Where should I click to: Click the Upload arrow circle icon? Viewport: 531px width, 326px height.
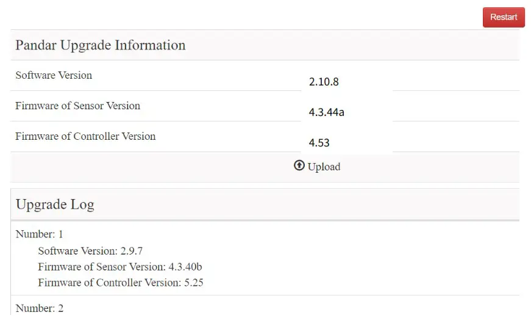click(x=299, y=165)
